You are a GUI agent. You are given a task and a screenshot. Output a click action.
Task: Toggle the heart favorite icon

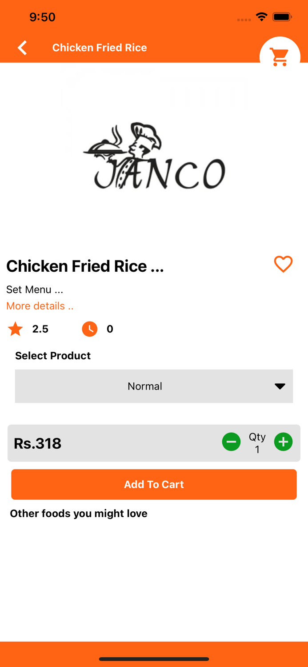click(283, 264)
